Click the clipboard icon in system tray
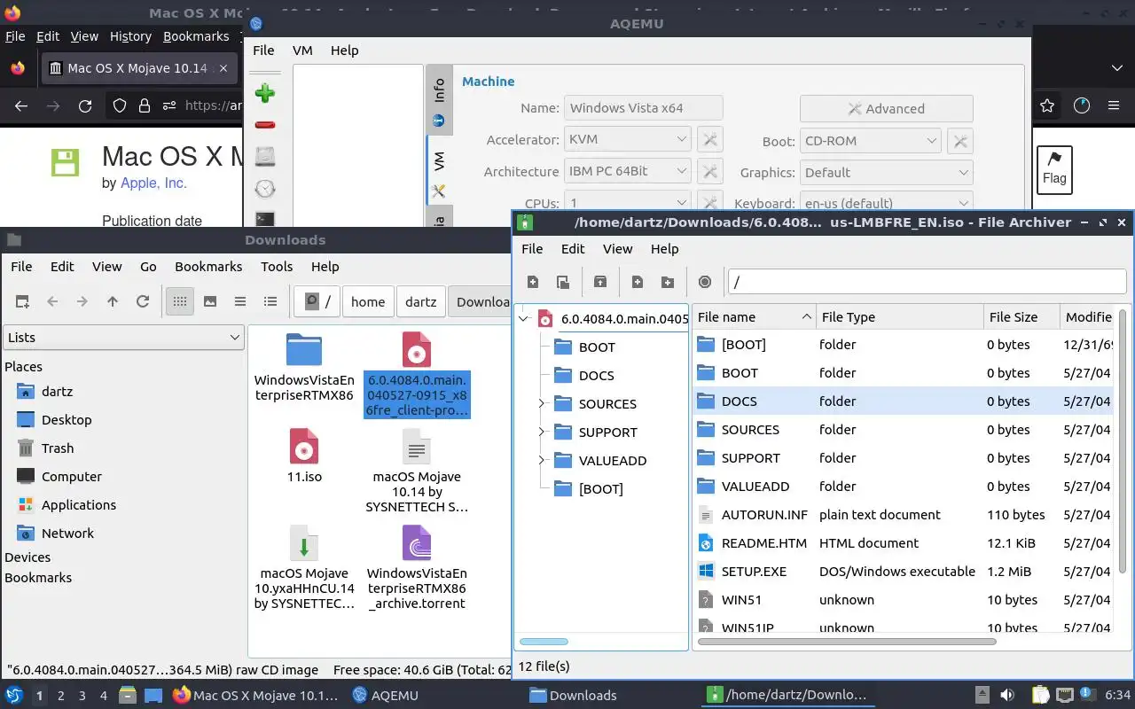The image size is (1135, 709). 1039,695
